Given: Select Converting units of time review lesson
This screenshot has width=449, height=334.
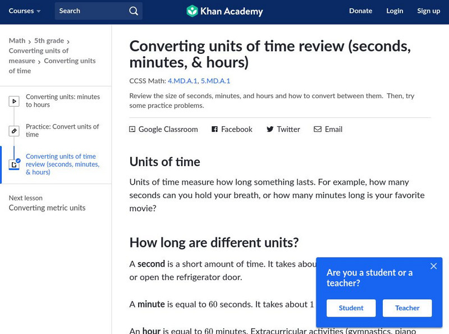Looking at the screenshot, I should coord(62,164).
